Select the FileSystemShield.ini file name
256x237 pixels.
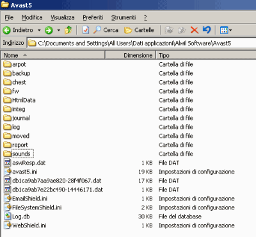tap(37, 208)
